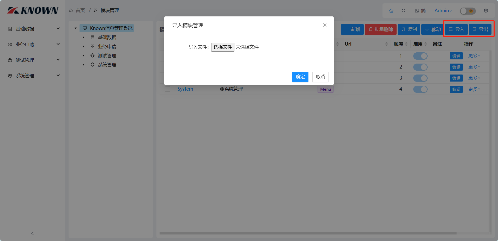Click the tree bug icon next to 测试管理
Viewport: 498px width, 241px height.
click(x=93, y=56)
